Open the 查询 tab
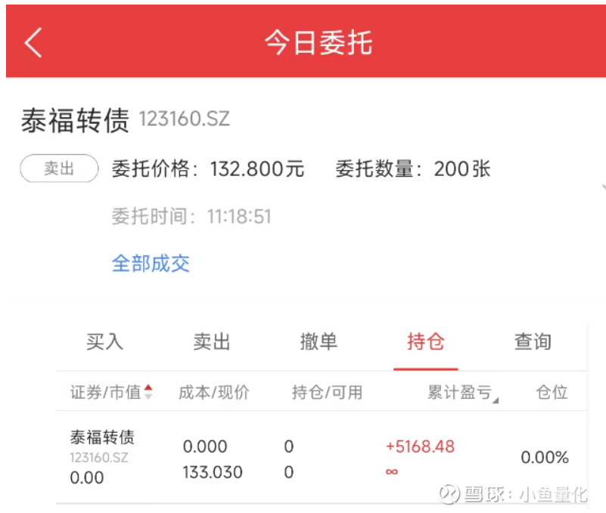This screenshot has width=606, height=513. pyautogui.click(x=533, y=341)
